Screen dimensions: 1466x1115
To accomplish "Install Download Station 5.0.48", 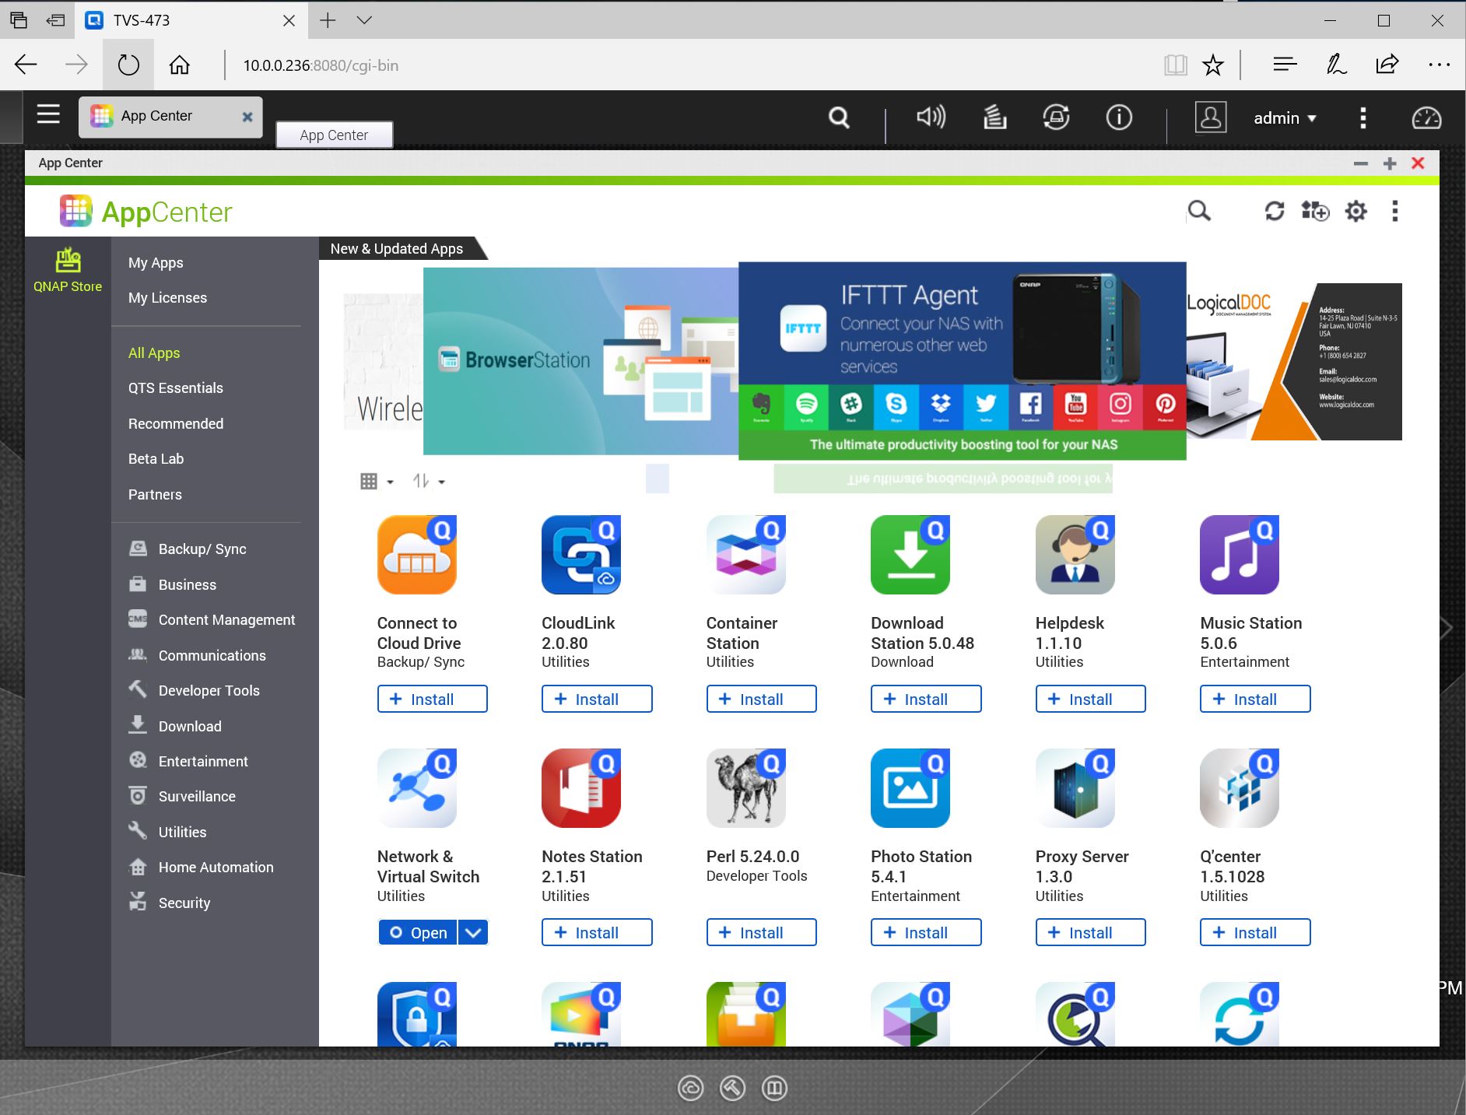I will coord(926,699).
